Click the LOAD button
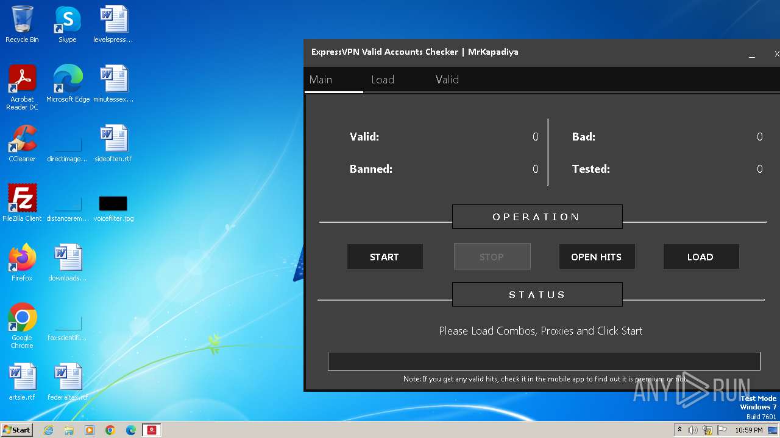780x438 pixels. point(701,257)
